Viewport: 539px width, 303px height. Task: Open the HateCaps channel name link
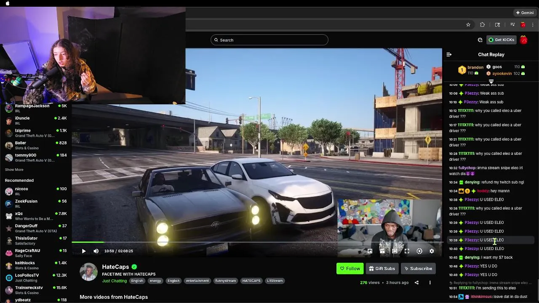click(x=115, y=267)
